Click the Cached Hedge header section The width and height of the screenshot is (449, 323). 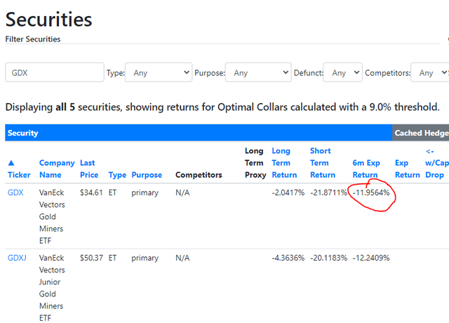(421, 133)
